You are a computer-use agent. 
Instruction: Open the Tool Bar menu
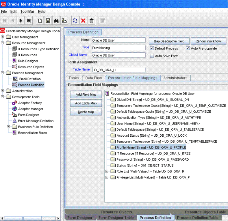pyautogui.click(x=27, y=12)
